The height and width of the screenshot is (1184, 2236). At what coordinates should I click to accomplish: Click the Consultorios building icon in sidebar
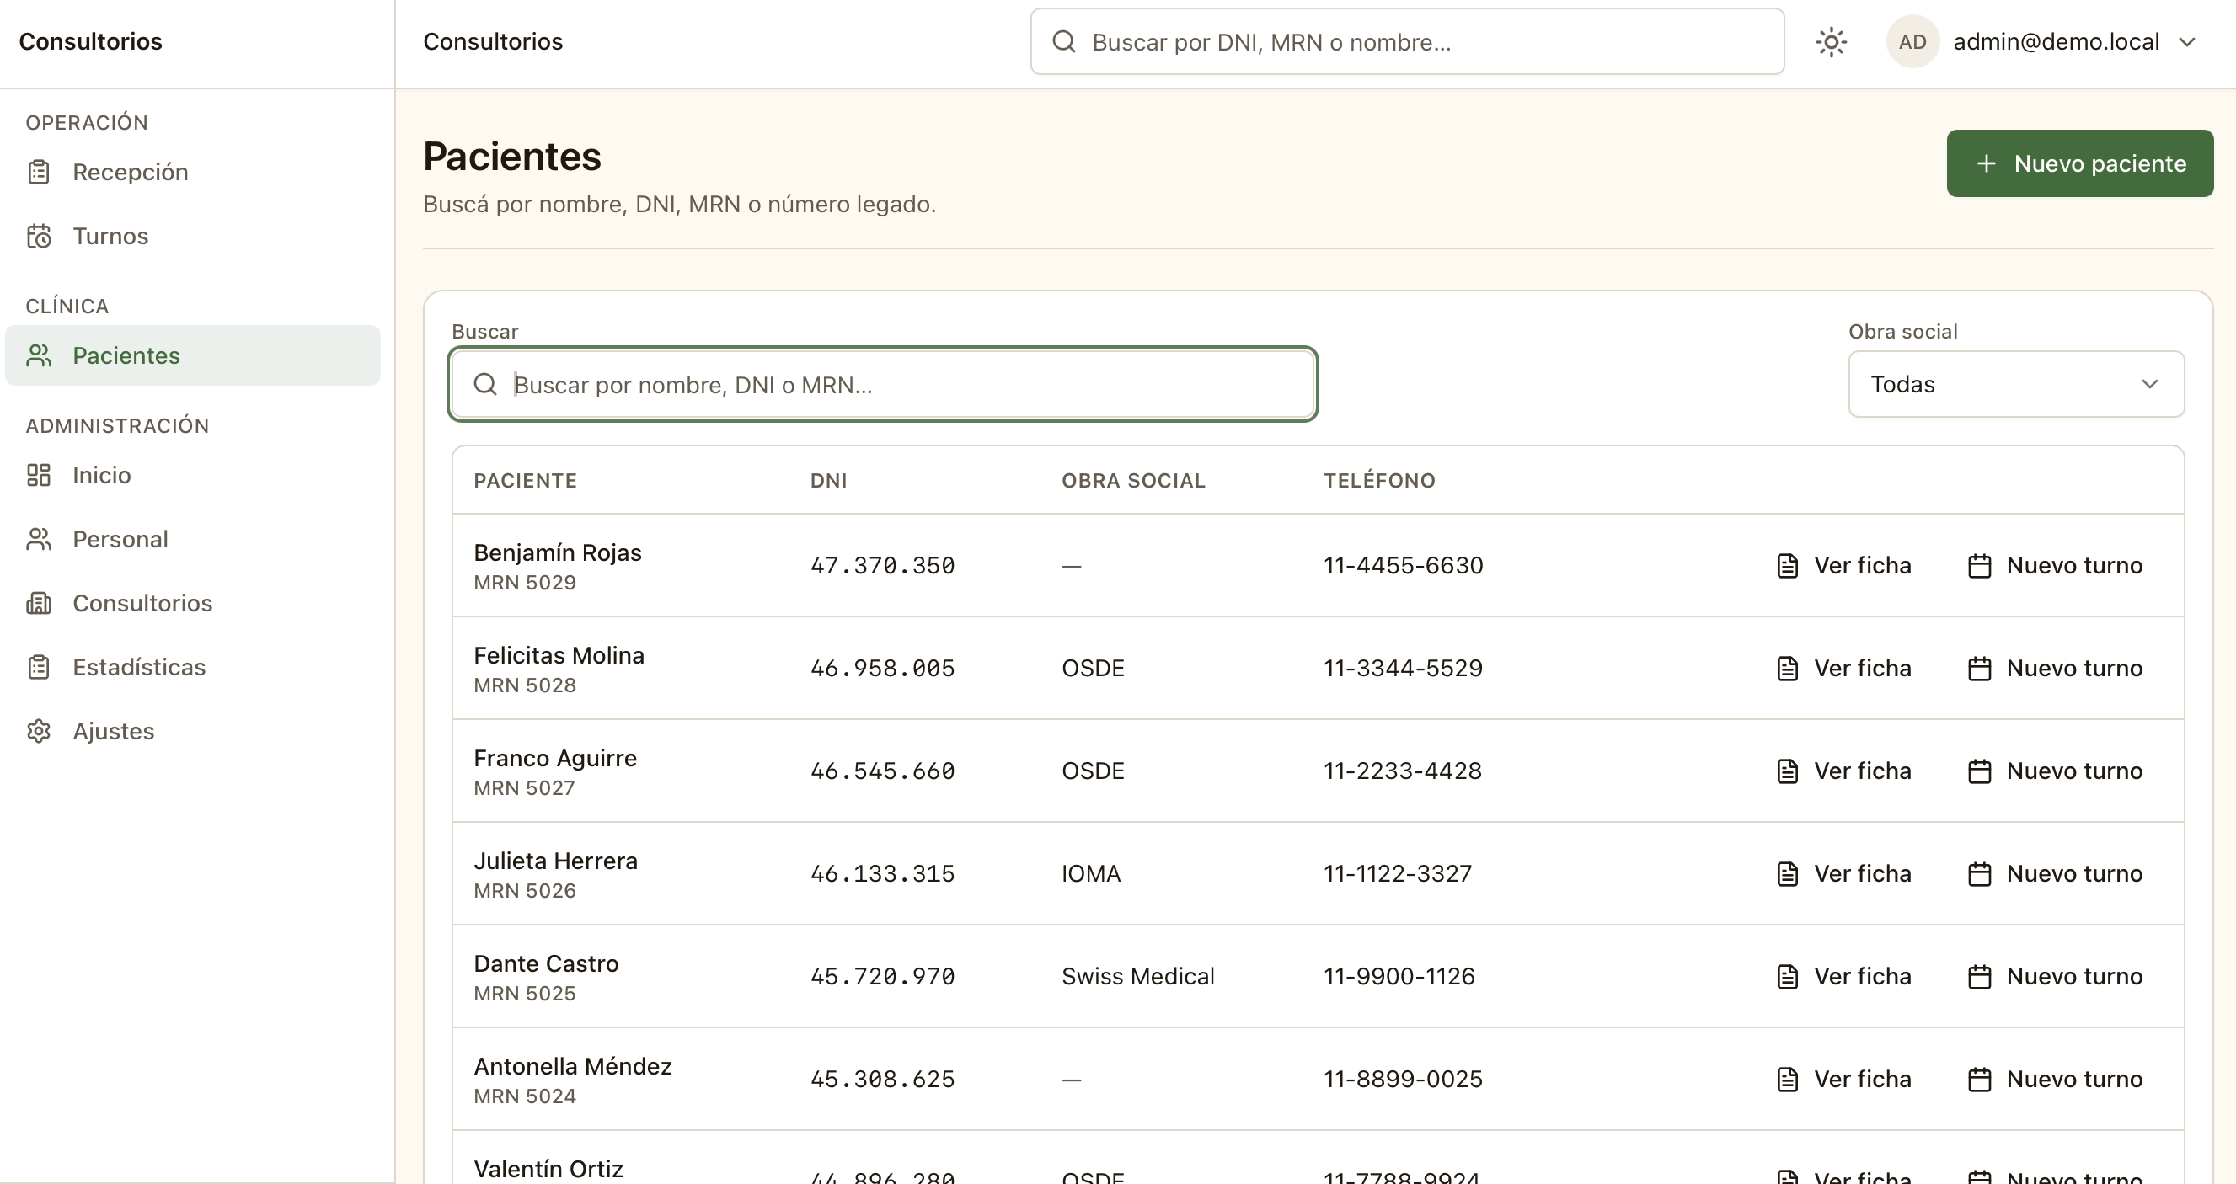pos(39,603)
